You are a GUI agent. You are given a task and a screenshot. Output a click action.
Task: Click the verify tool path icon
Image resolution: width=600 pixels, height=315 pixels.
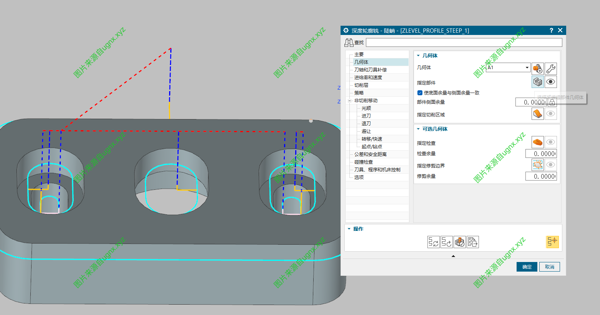[x=460, y=242]
